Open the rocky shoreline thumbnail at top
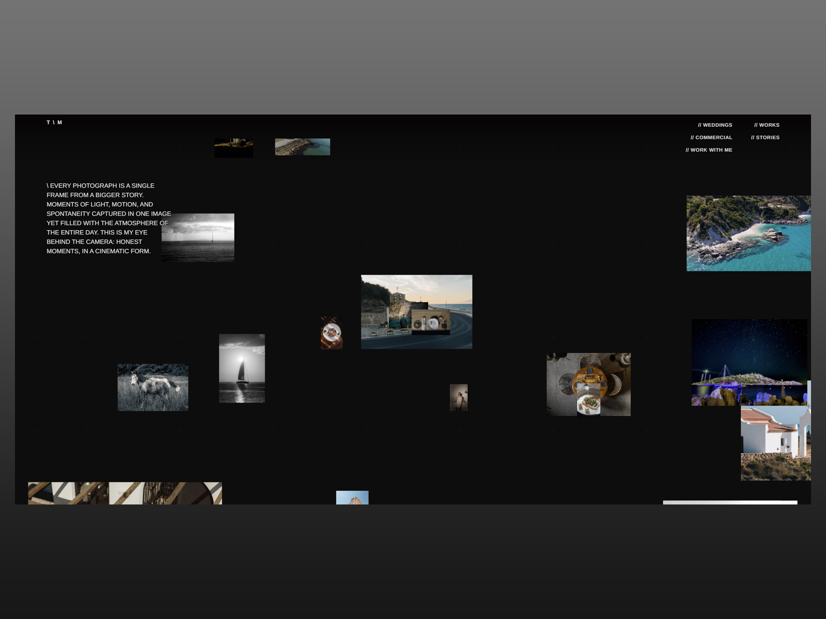The image size is (826, 619). (302, 146)
